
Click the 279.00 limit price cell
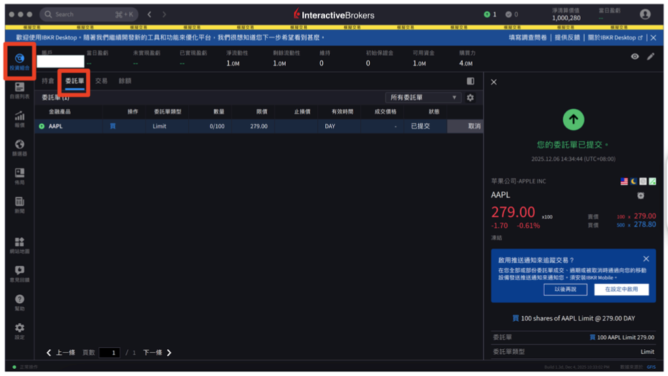[x=258, y=126]
